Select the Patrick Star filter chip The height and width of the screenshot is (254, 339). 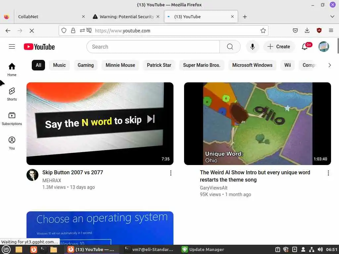click(159, 65)
